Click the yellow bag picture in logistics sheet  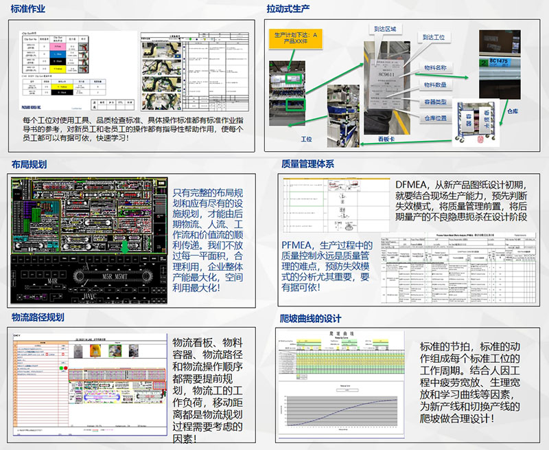tap(95, 350)
